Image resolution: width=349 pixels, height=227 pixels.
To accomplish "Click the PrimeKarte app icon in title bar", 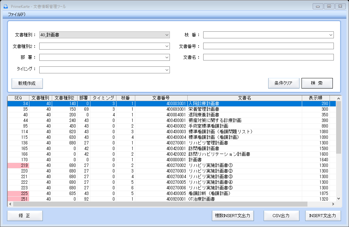I will pyautogui.click(x=6, y=6).
